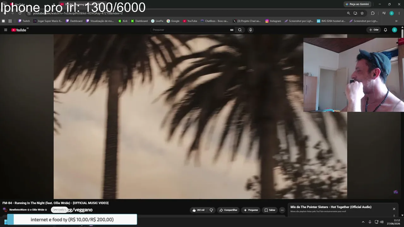The image size is (404, 227).
Task: Open the Twitch bookmark
Action: click(24, 21)
